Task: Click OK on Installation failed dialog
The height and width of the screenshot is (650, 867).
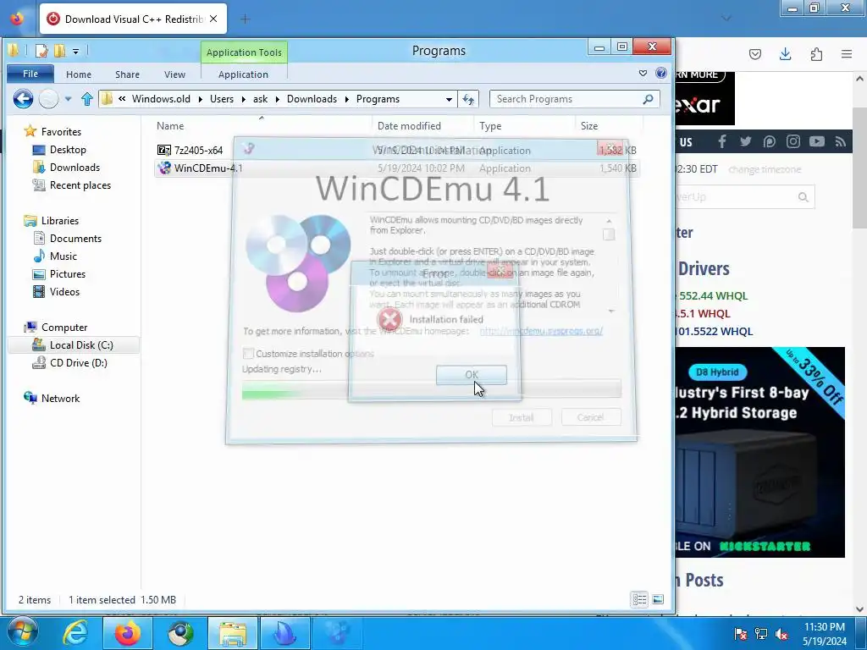Action: point(471,375)
